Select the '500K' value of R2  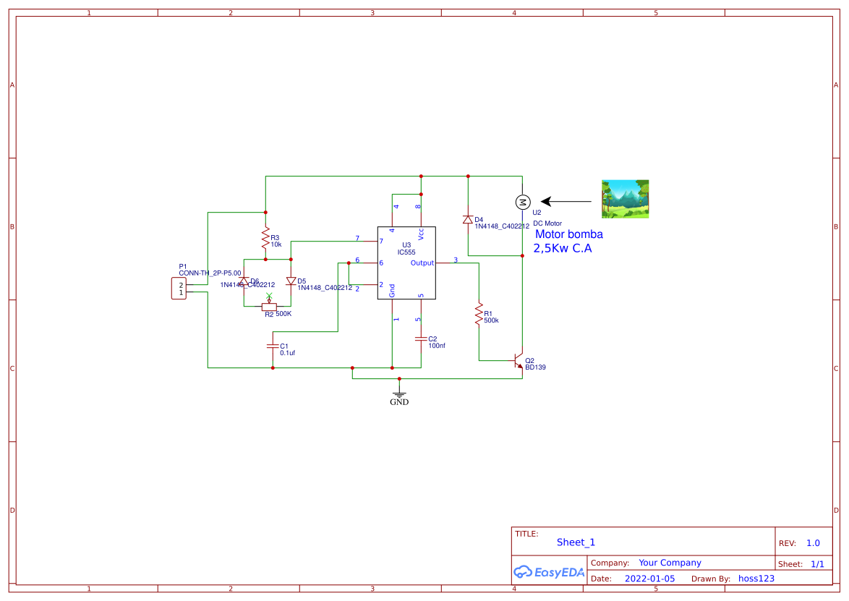point(283,313)
